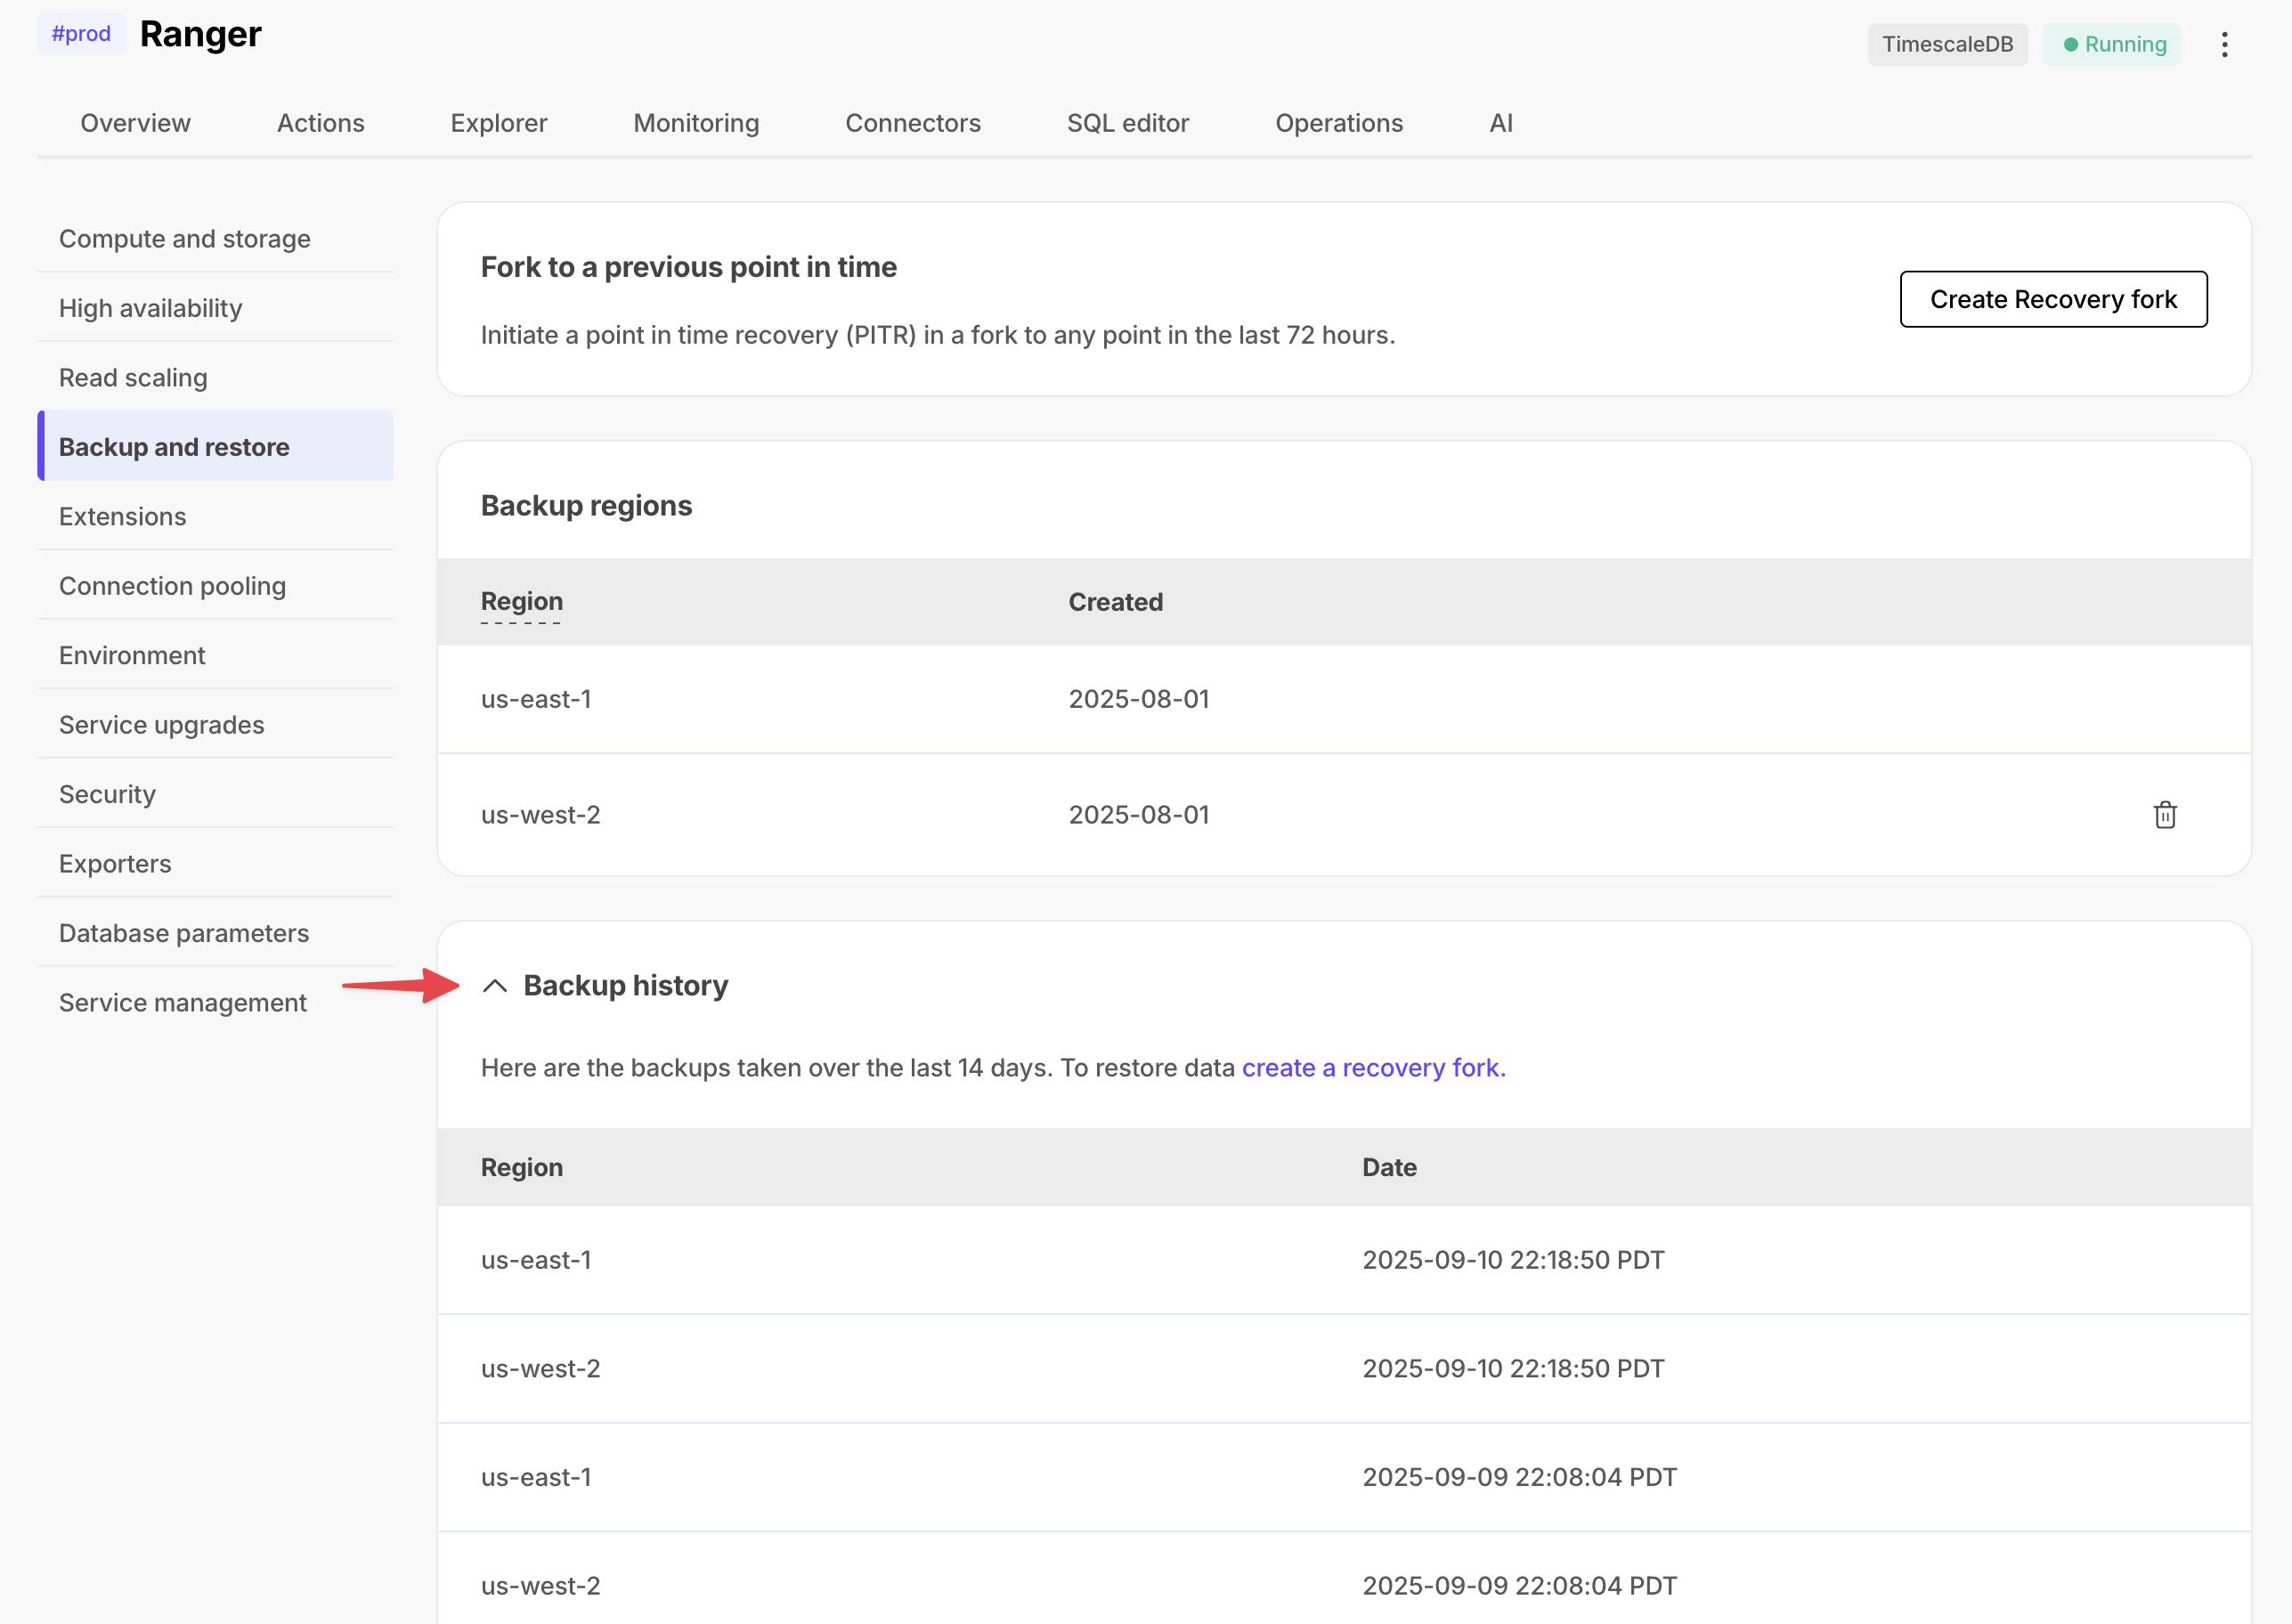This screenshot has width=2292, height=1624.
Task: Switch to the Overview tab
Action: [x=135, y=123]
